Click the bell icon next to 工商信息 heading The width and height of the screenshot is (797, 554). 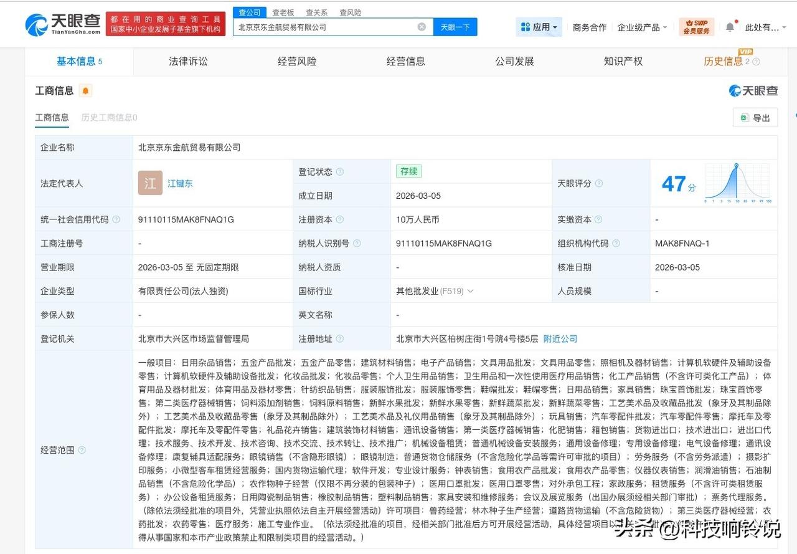[85, 90]
